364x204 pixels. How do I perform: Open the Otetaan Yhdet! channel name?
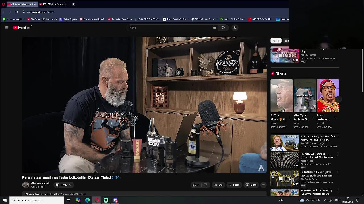click(x=40, y=183)
